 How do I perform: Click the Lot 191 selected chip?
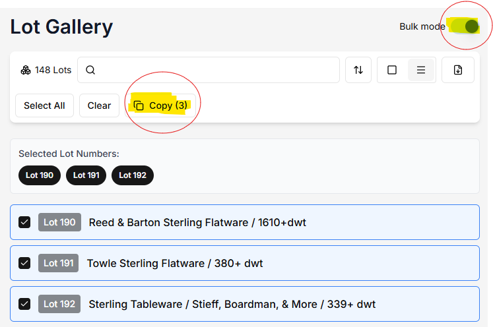coord(87,175)
